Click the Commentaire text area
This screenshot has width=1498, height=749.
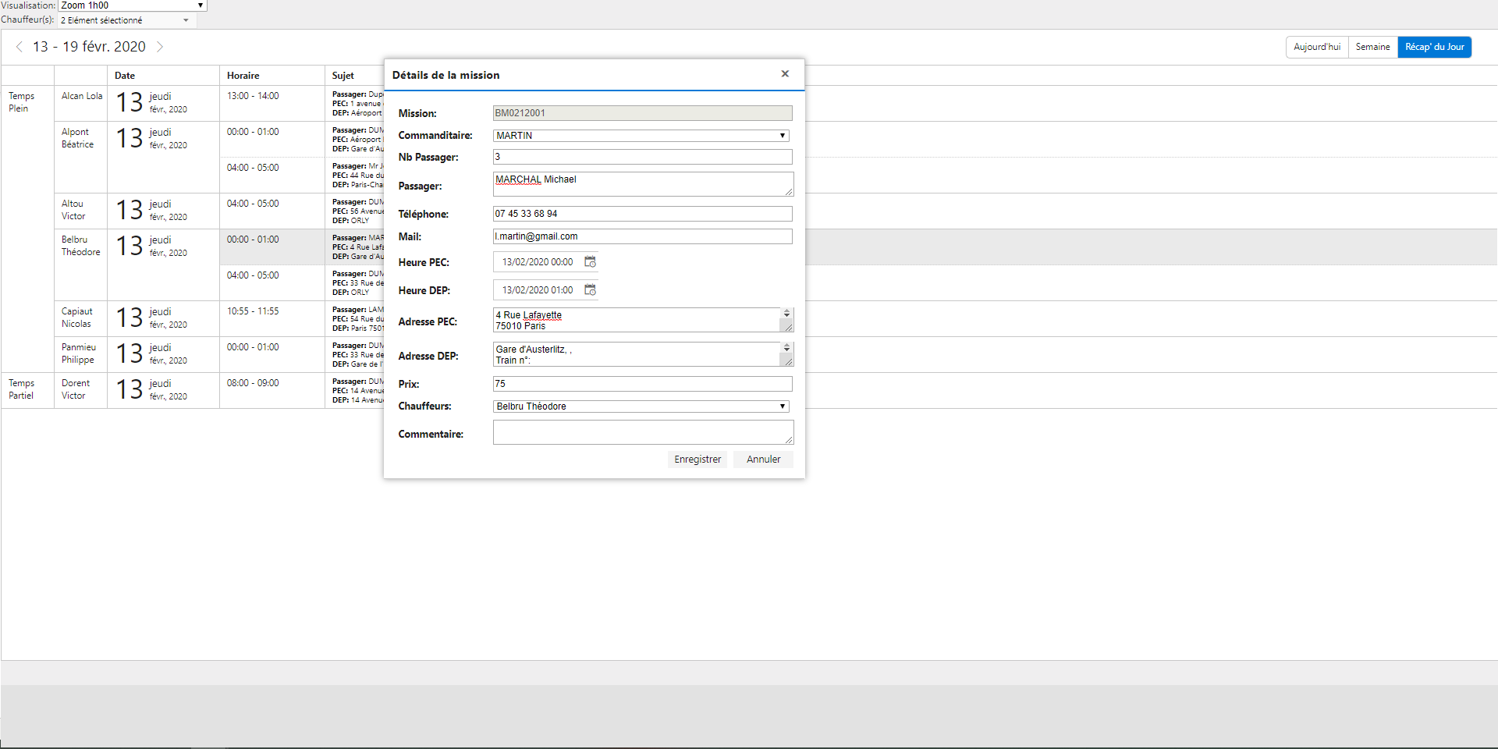click(642, 432)
